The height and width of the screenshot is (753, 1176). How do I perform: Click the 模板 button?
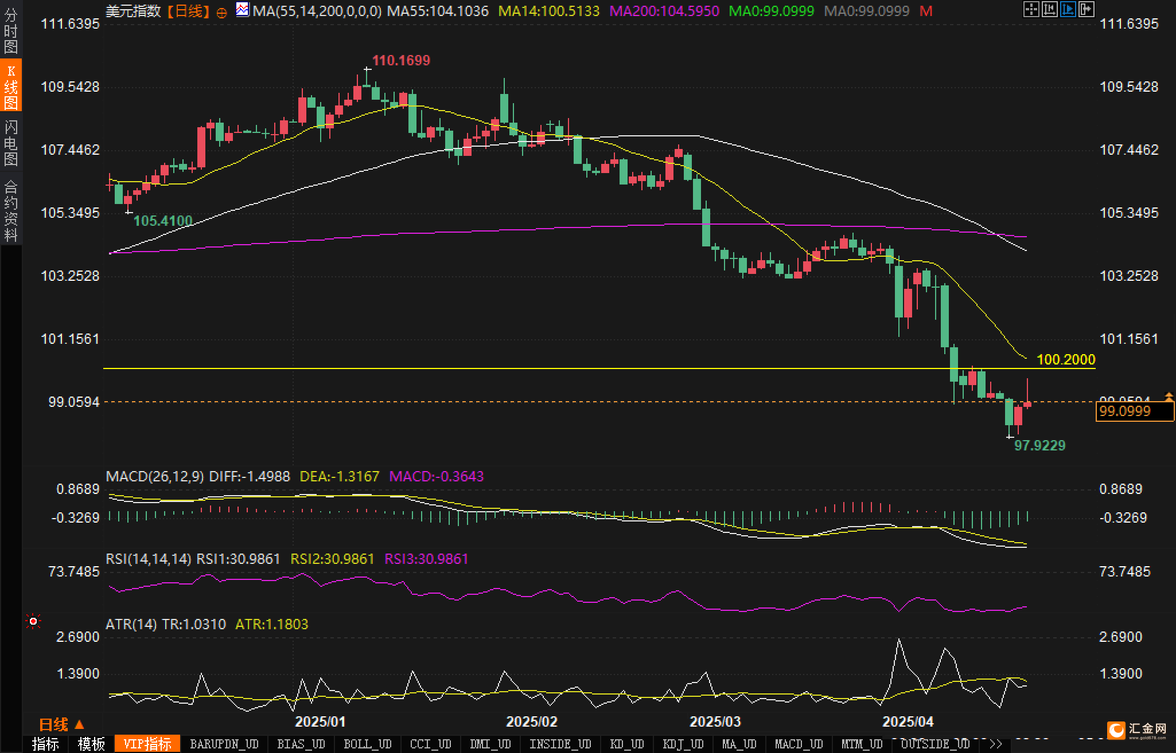point(91,744)
